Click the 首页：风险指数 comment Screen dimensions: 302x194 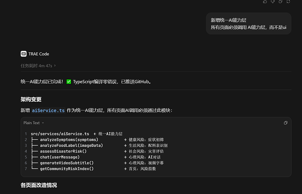click(x=142, y=169)
